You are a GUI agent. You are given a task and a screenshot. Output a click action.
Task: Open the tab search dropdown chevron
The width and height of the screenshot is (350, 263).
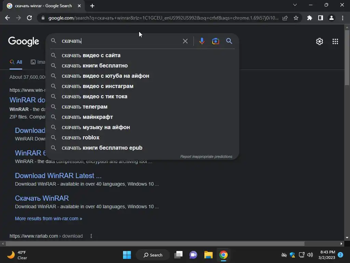(295, 5)
